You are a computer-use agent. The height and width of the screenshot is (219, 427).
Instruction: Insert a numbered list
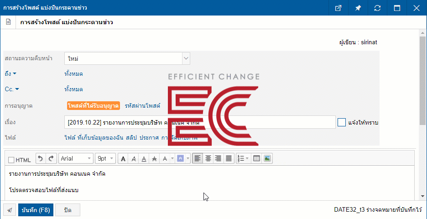(x=241, y=158)
